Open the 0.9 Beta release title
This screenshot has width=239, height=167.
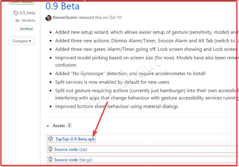point(62,6)
